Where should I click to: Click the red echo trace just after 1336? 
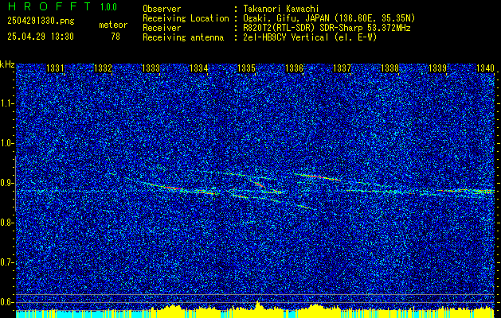316,176
